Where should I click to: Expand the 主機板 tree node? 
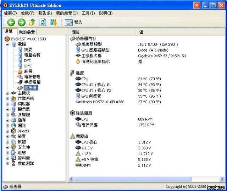[7, 93]
